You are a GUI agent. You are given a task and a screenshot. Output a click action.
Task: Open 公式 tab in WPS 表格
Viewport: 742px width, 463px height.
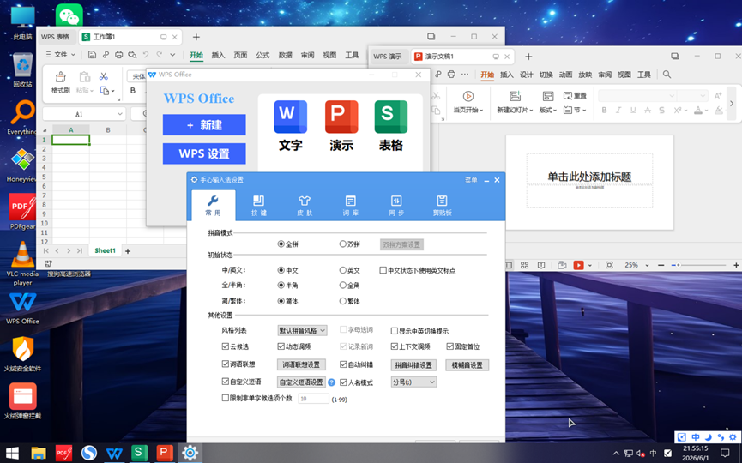click(262, 55)
